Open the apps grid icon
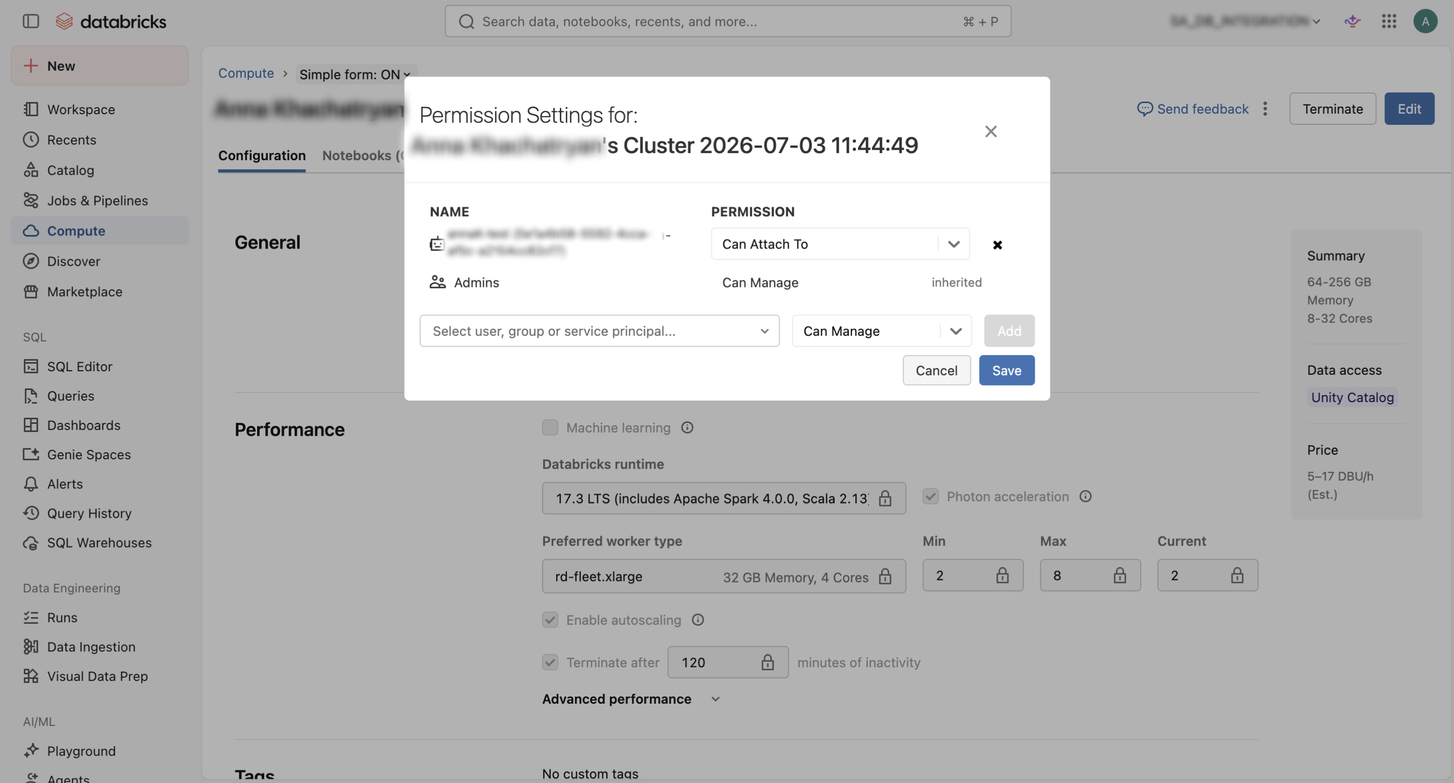 coord(1388,21)
